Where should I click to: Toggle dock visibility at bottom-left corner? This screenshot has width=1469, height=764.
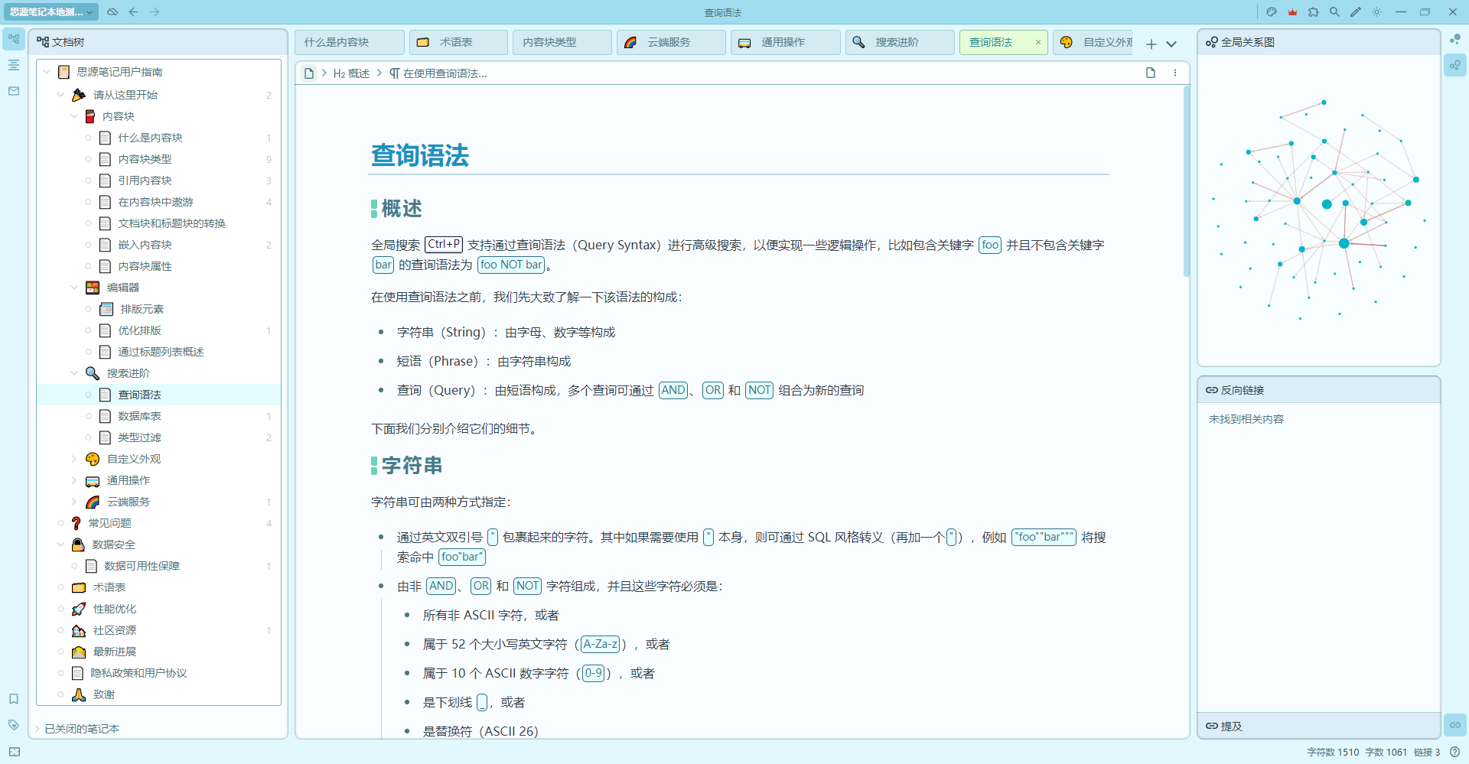pyautogui.click(x=15, y=752)
